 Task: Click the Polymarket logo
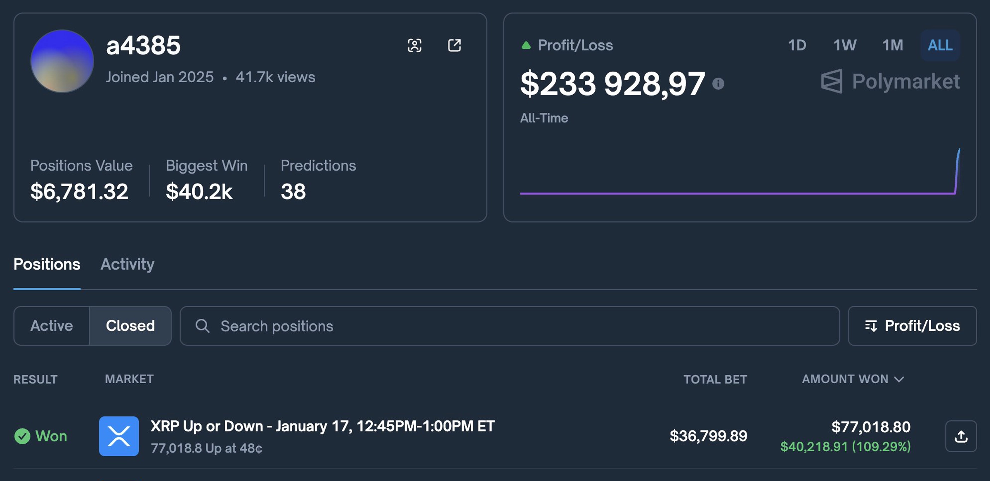(890, 82)
